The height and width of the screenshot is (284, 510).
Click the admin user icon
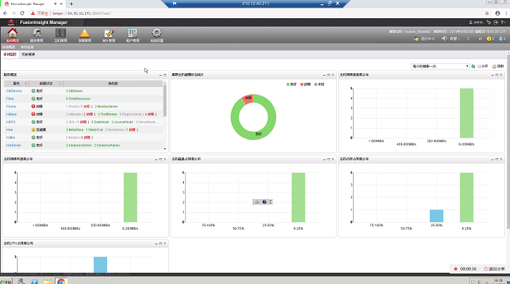(471, 22)
